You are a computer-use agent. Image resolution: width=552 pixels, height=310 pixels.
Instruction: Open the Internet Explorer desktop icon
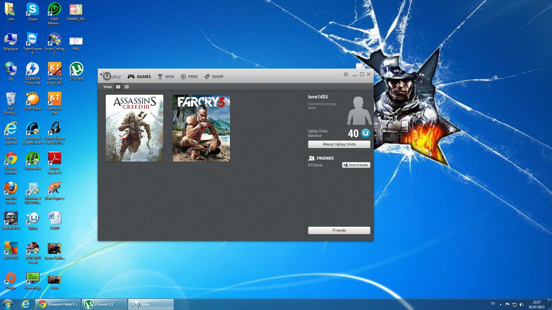pos(11,133)
